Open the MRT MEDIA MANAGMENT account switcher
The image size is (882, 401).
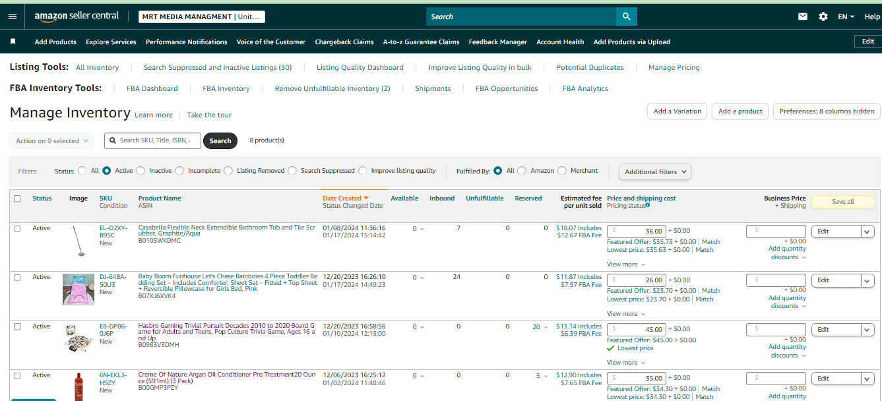pos(202,16)
